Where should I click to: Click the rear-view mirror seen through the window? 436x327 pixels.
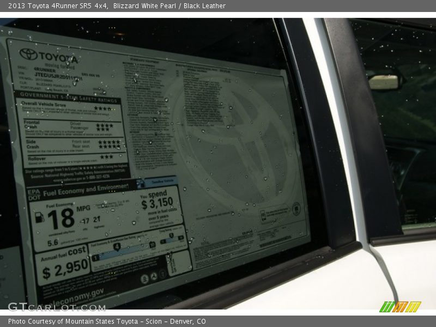click(x=384, y=82)
